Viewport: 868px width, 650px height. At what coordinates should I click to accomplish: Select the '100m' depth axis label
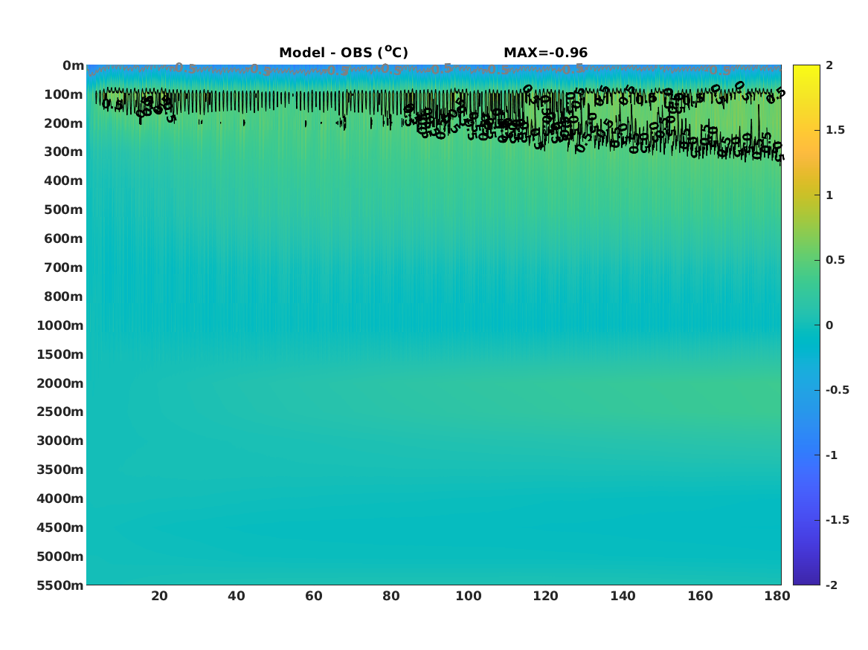click(64, 94)
